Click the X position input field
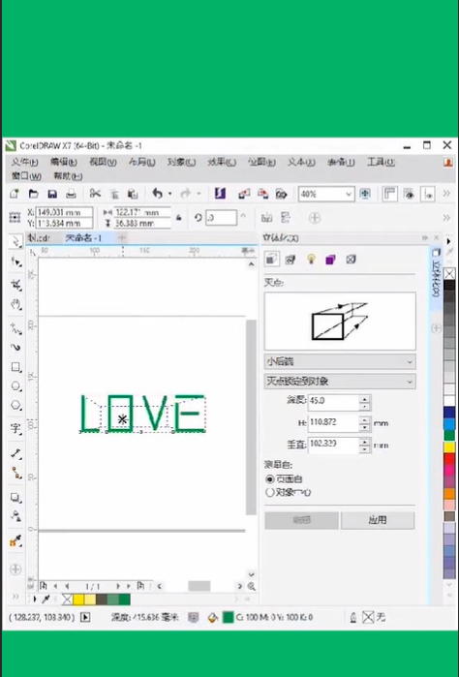The width and height of the screenshot is (459, 677). 64,212
